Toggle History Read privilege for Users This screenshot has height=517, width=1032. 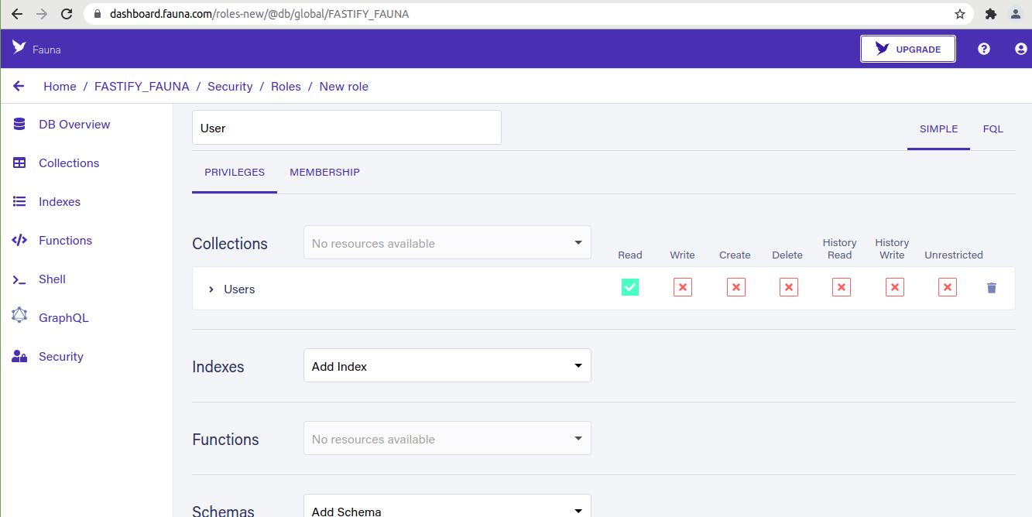click(842, 287)
